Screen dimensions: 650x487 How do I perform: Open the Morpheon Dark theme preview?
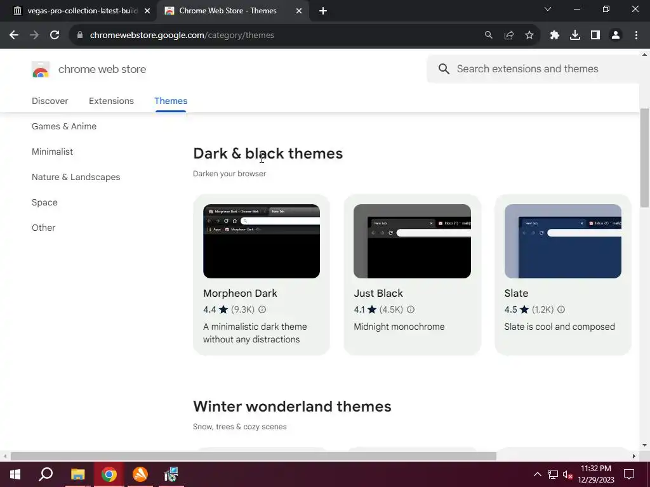coord(261,241)
